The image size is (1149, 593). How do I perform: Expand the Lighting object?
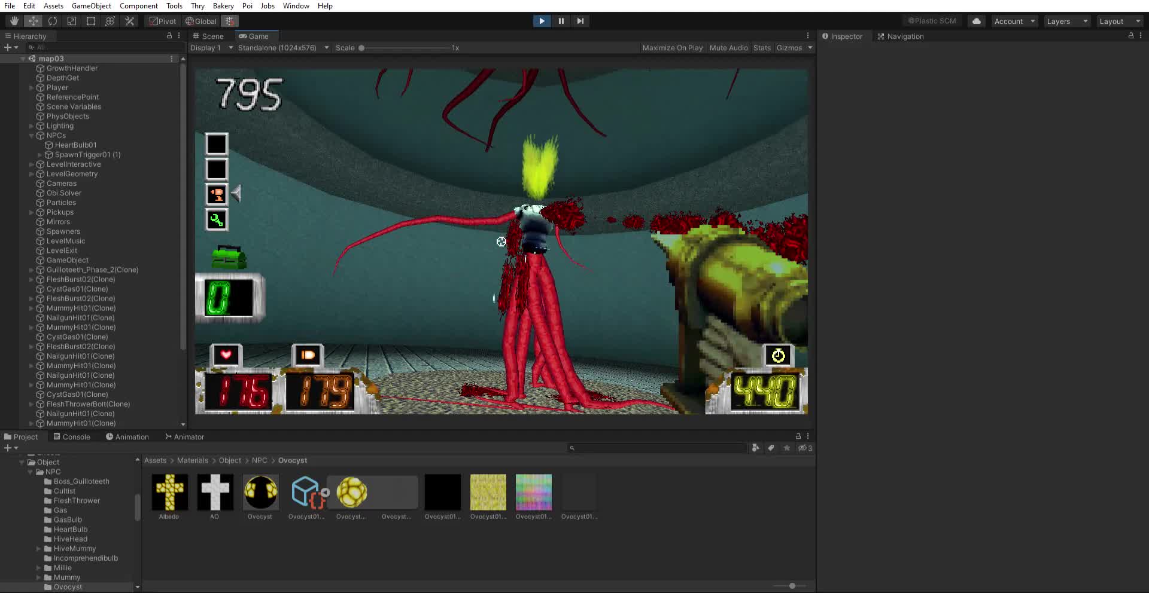[31, 126]
